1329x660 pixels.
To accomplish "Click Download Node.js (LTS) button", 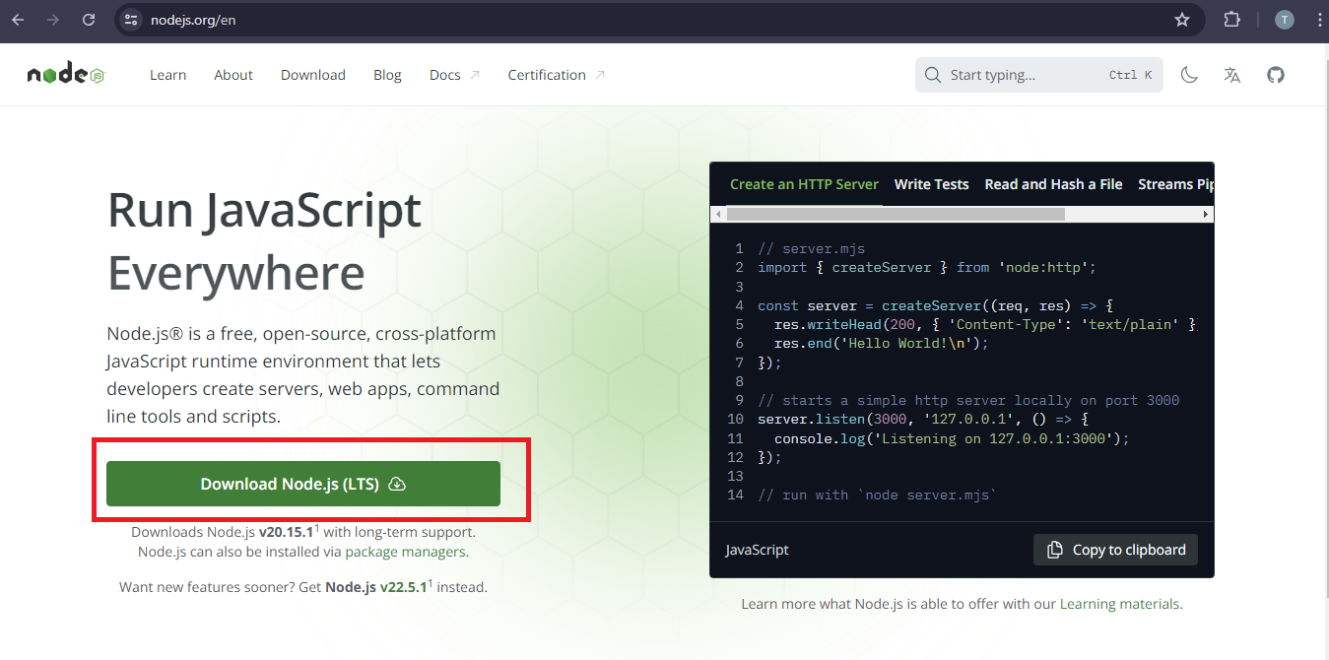I will pyautogui.click(x=303, y=484).
